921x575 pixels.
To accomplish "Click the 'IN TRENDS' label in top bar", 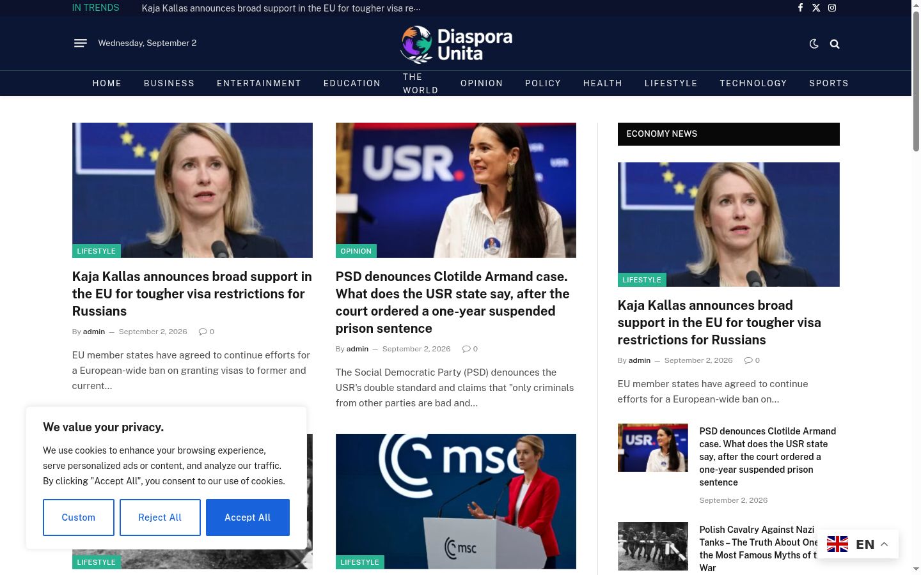I will (95, 8).
